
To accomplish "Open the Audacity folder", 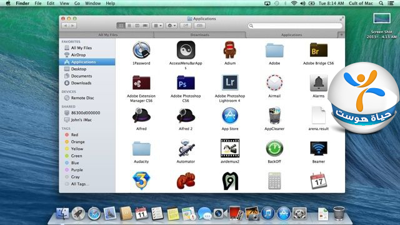I will click(x=141, y=149).
